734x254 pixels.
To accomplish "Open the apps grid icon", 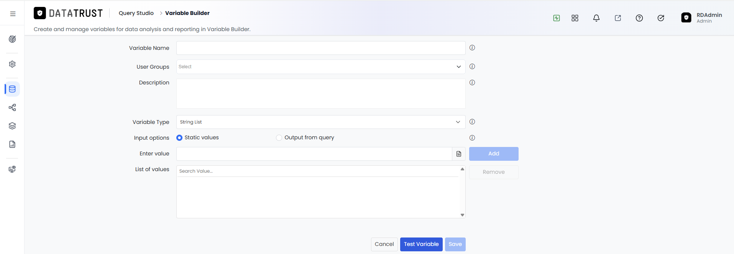I will point(575,18).
